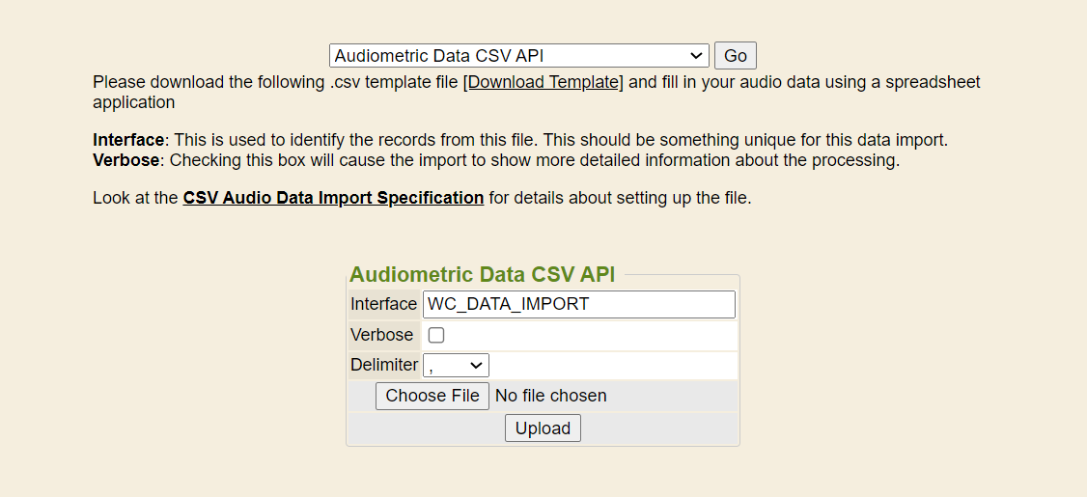The image size is (1087, 497).
Task: Click the Choose File button
Action: click(432, 396)
